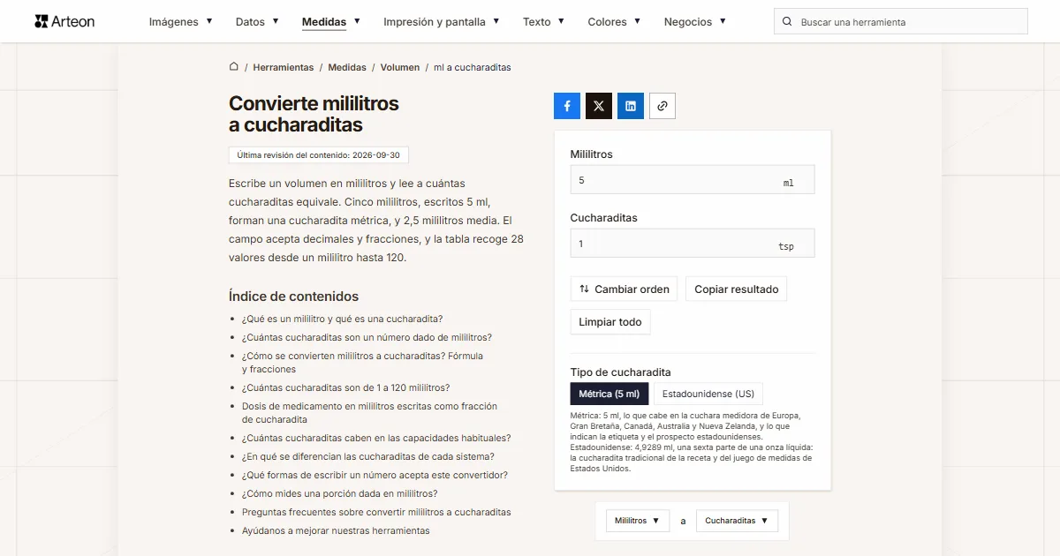
Task: Jump to '¿Cómo mides una porción dada en mililitros?'
Action: click(339, 493)
